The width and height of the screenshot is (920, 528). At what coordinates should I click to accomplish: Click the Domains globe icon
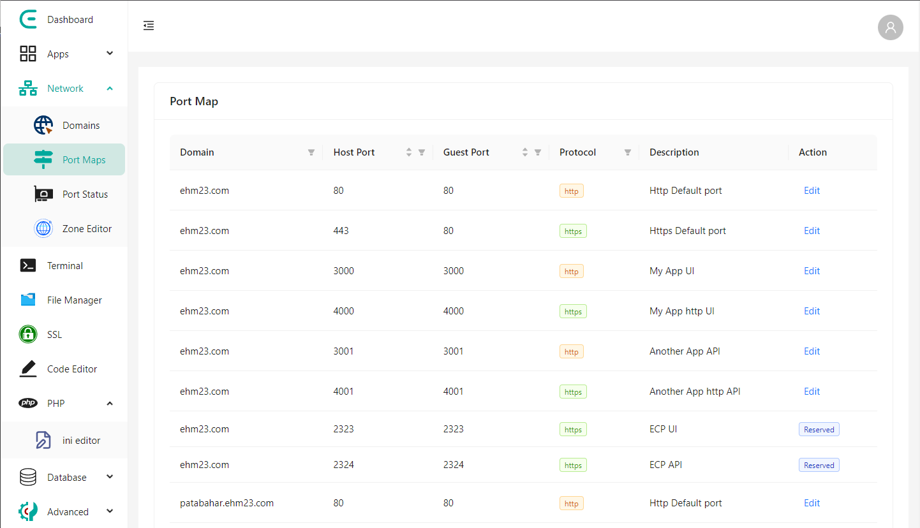[43, 126]
